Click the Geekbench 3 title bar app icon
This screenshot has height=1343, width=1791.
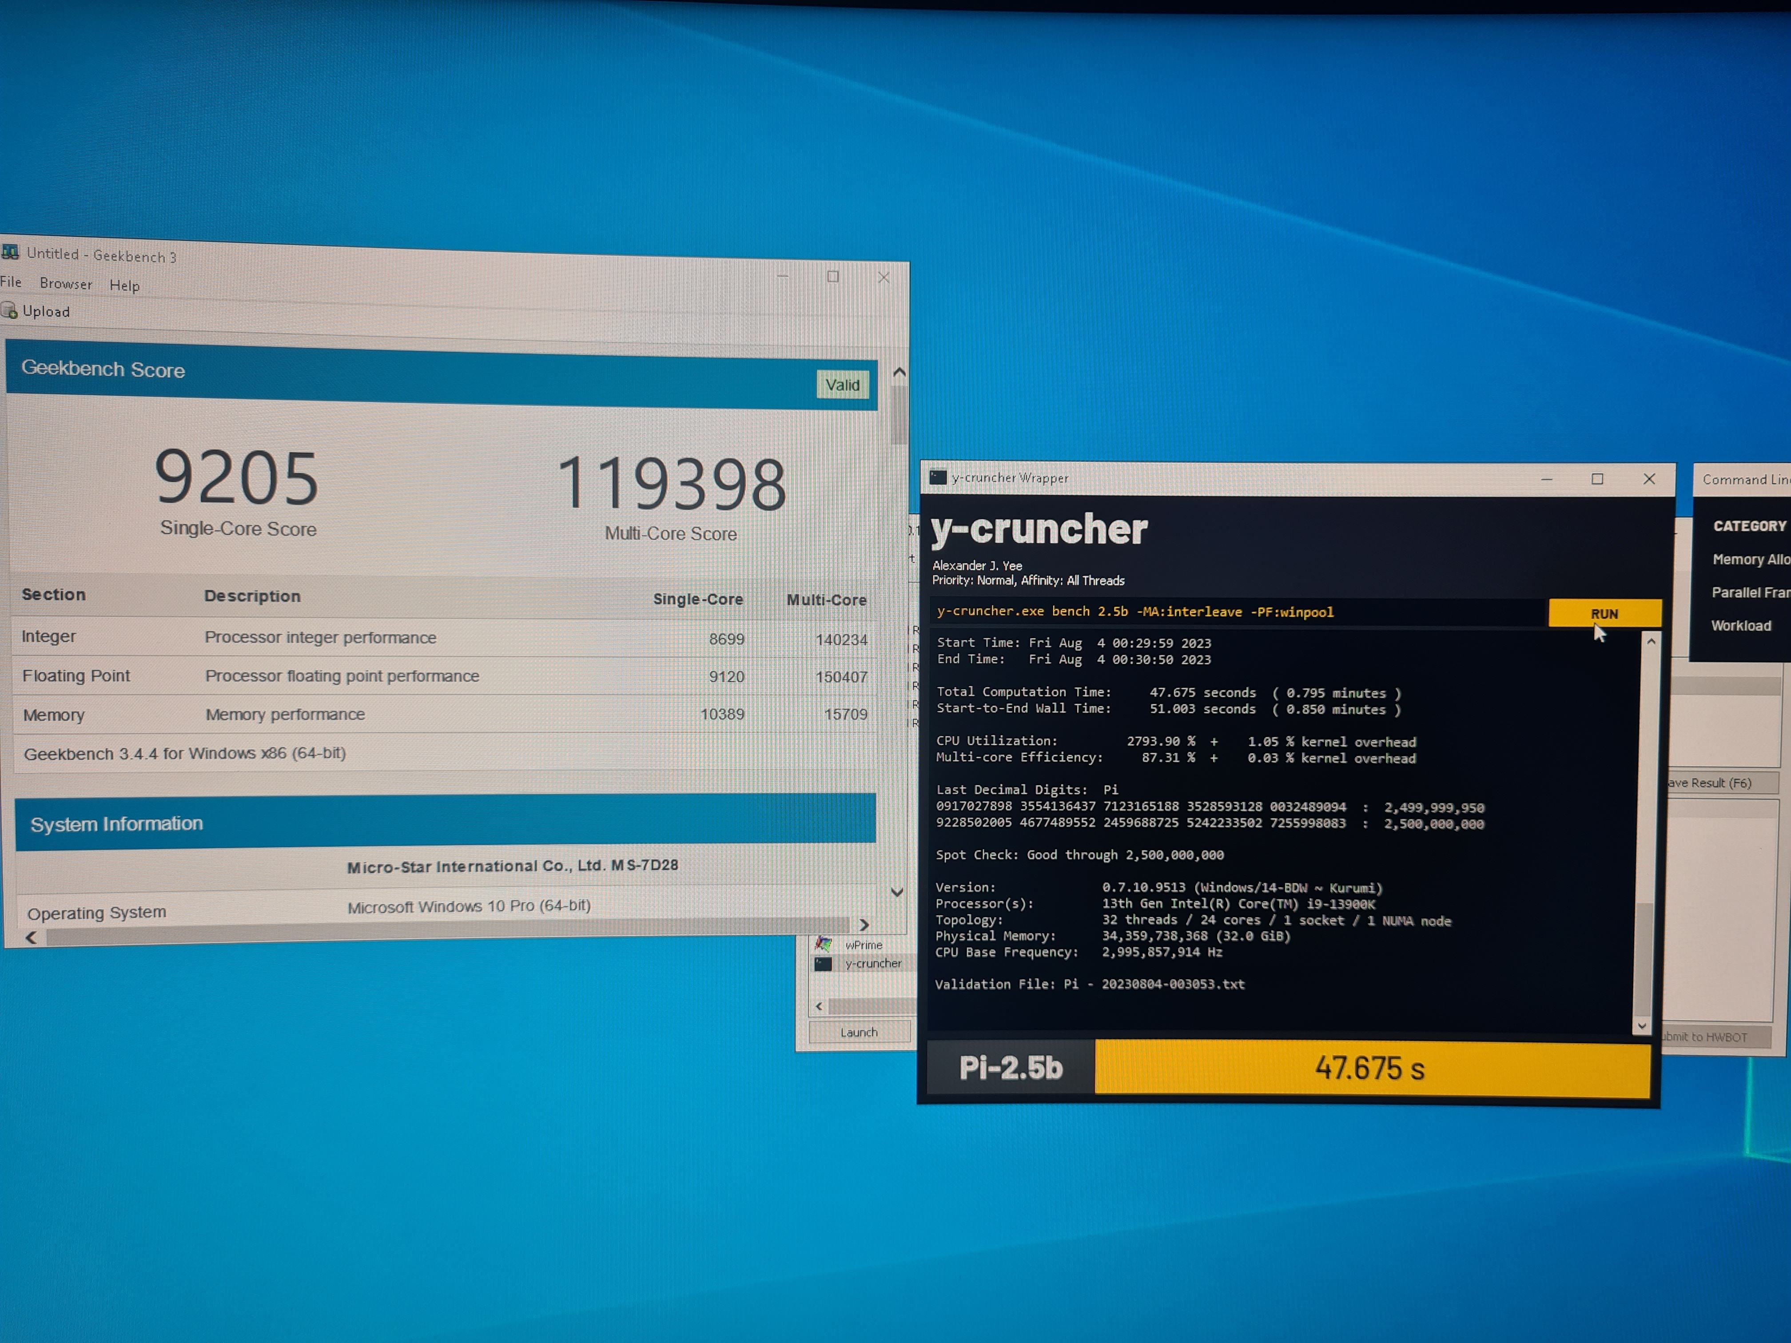tap(10, 253)
